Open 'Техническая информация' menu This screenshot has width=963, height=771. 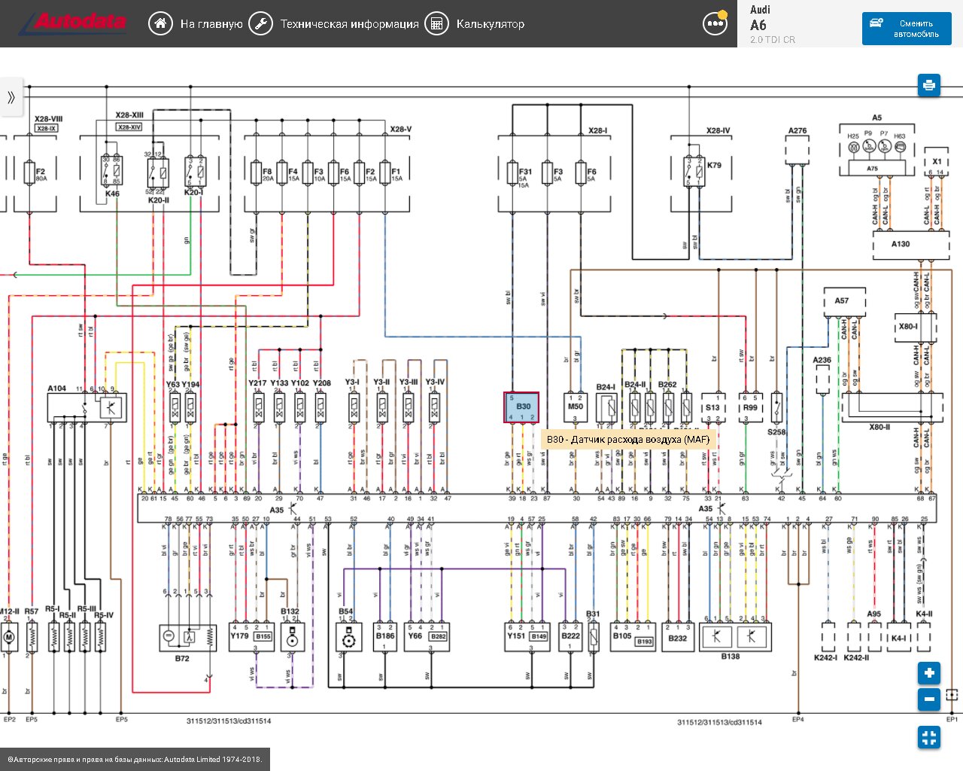pos(349,24)
